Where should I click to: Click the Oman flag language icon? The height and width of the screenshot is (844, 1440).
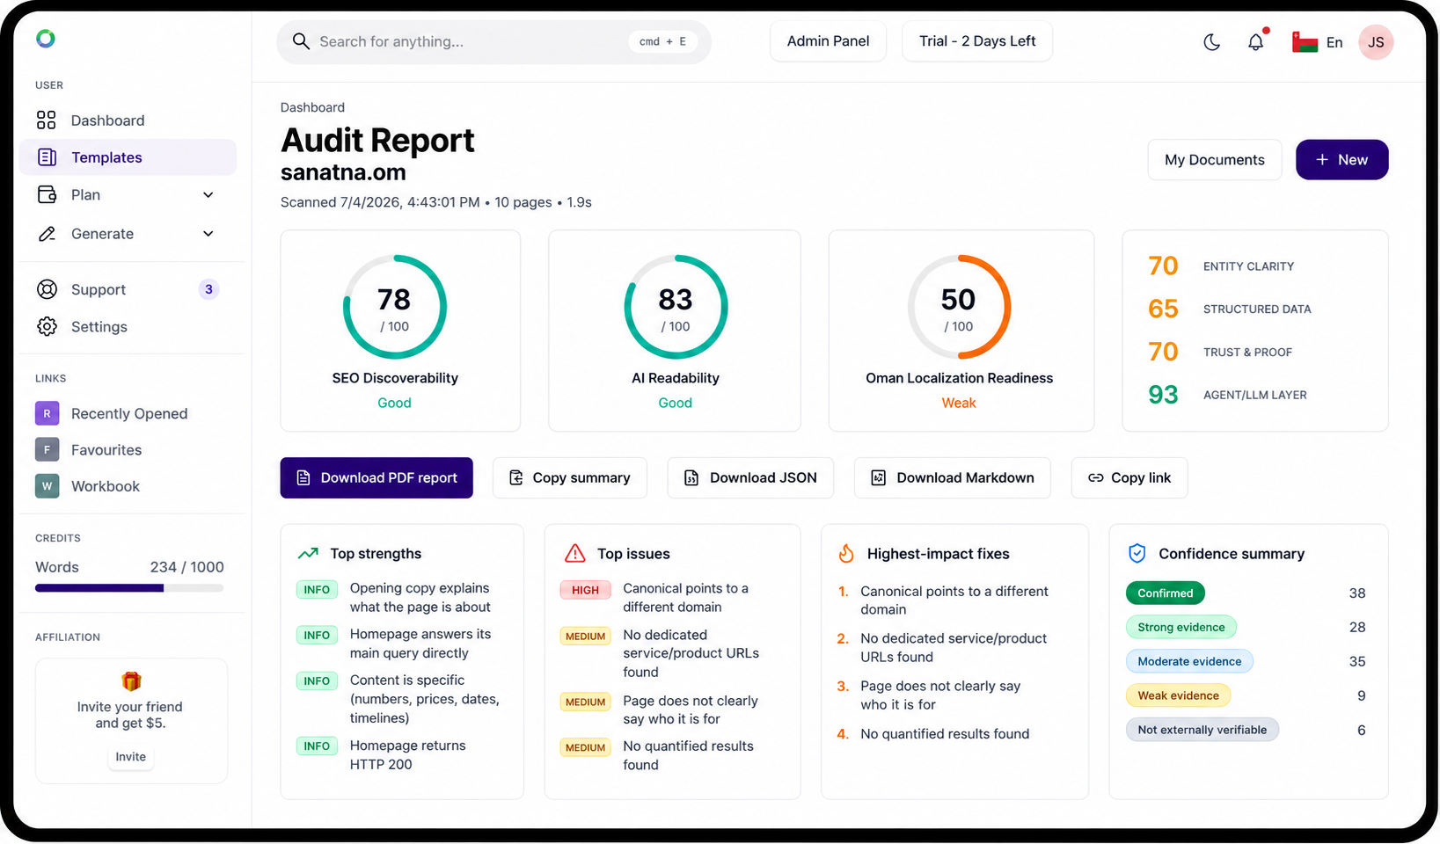(1305, 42)
